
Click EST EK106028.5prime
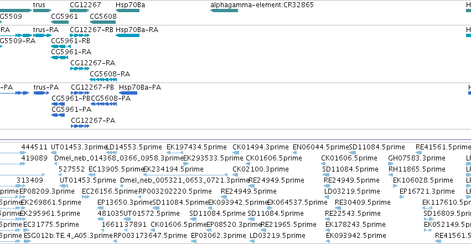point(423,181)
